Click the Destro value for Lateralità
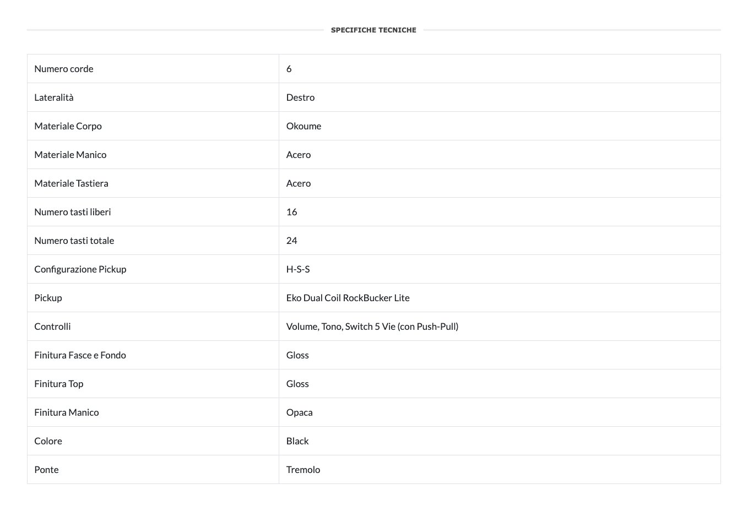748x511 pixels. (300, 97)
